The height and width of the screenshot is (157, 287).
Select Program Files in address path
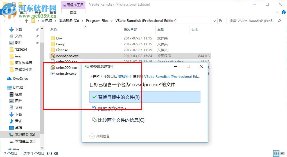tap(97, 21)
